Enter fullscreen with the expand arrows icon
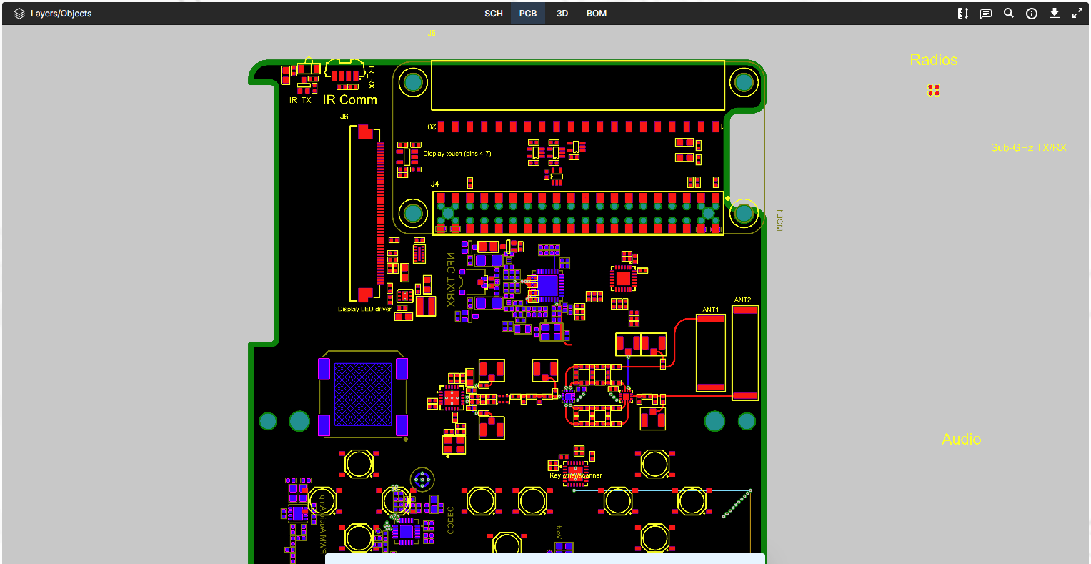 (x=1077, y=14)
